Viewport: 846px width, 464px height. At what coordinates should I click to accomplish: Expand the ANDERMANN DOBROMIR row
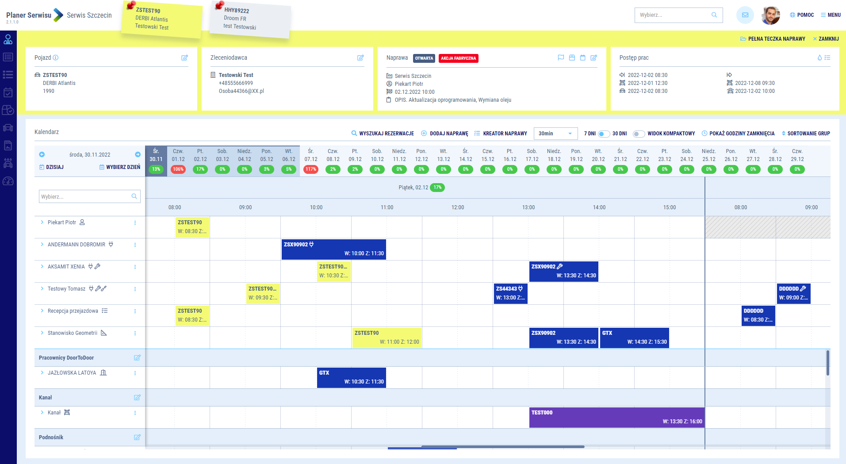click(42, 245)
